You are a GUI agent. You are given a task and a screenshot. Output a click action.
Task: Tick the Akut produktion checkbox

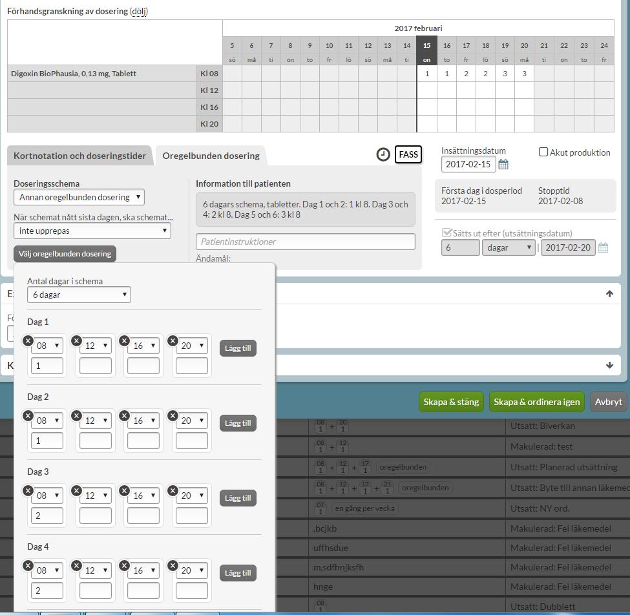coord(543,152)
